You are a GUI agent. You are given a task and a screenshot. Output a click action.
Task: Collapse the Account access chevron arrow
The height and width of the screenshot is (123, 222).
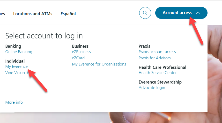point(198,13)
